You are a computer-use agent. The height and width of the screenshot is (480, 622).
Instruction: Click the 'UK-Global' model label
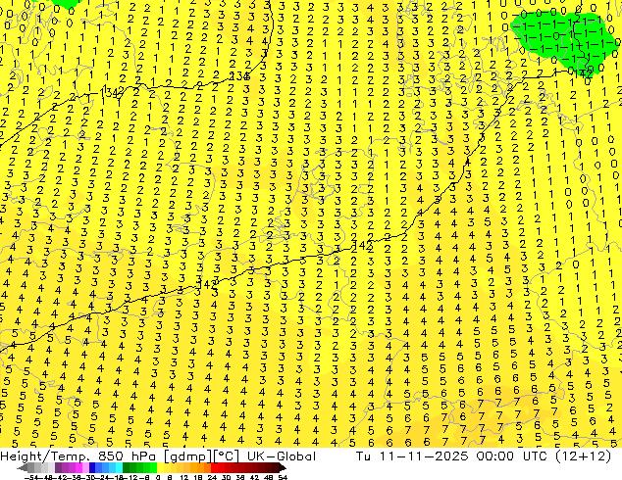point(282,456)
